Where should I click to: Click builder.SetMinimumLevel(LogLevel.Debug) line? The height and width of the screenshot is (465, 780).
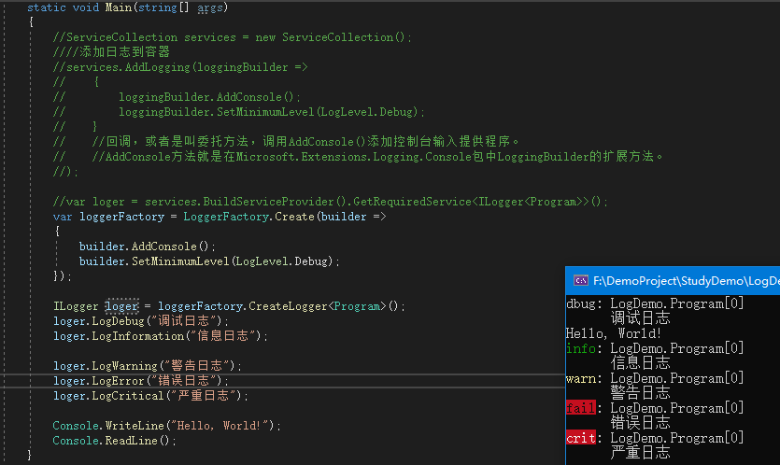tap(209, 261)
